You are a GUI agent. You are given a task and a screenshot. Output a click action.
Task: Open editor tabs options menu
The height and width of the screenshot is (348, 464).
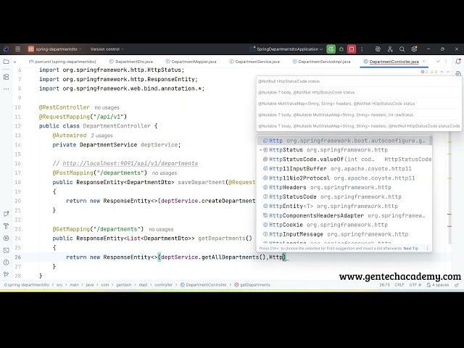pos(446,61)
